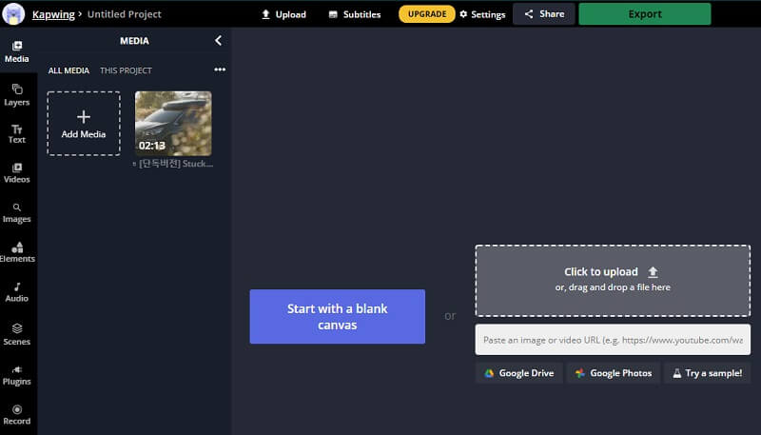Select the Text tool
This screenshot has width=761, height=435.
[x=17, y=133]
